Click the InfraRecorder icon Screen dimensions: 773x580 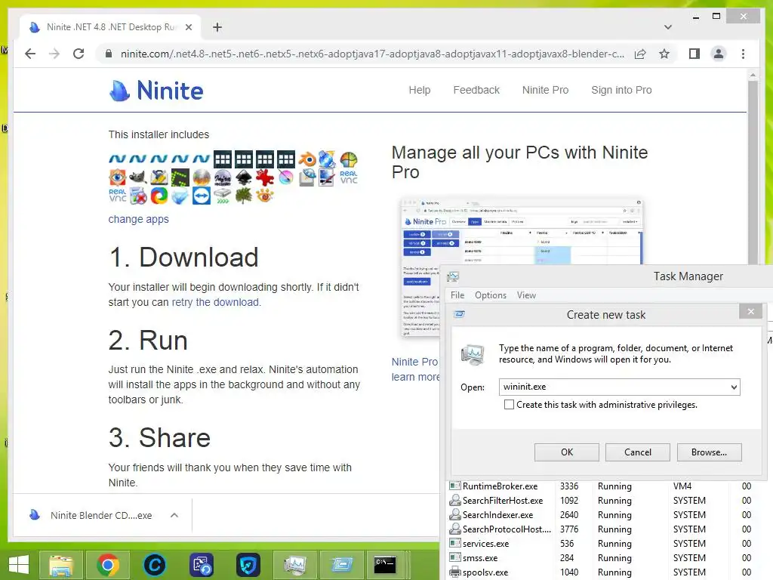pos(223,177)
